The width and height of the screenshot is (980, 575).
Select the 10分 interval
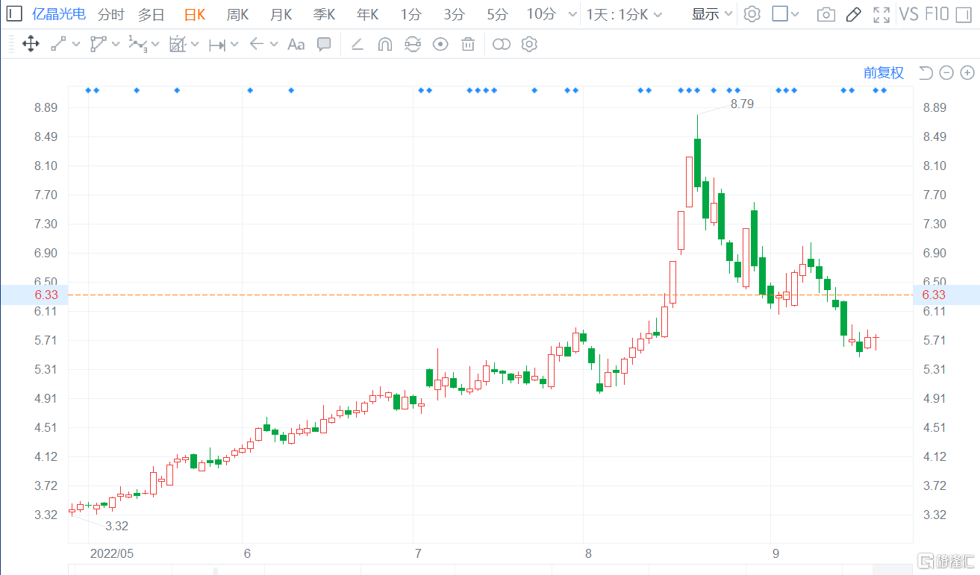click(541, 14)
